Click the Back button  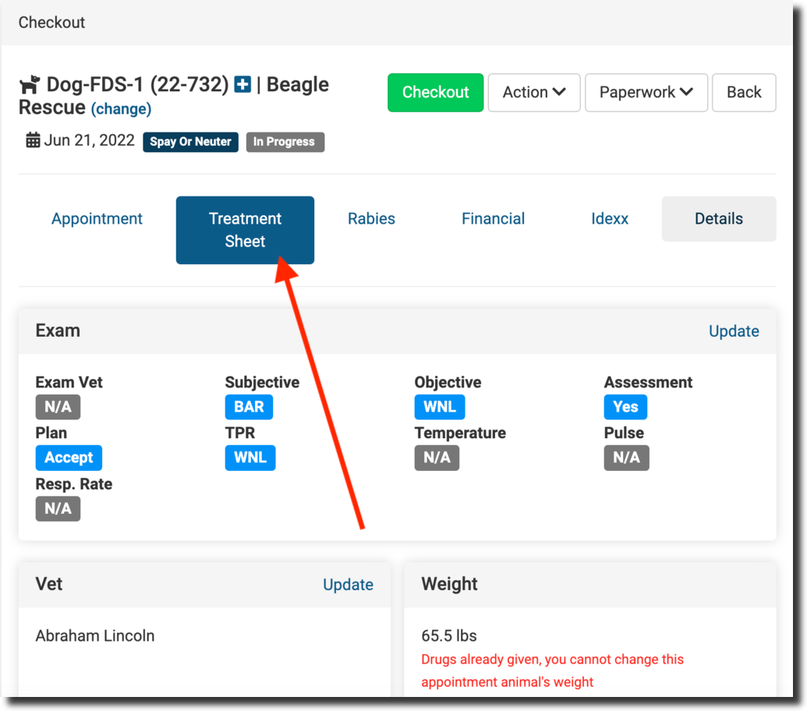pos(743,92)
